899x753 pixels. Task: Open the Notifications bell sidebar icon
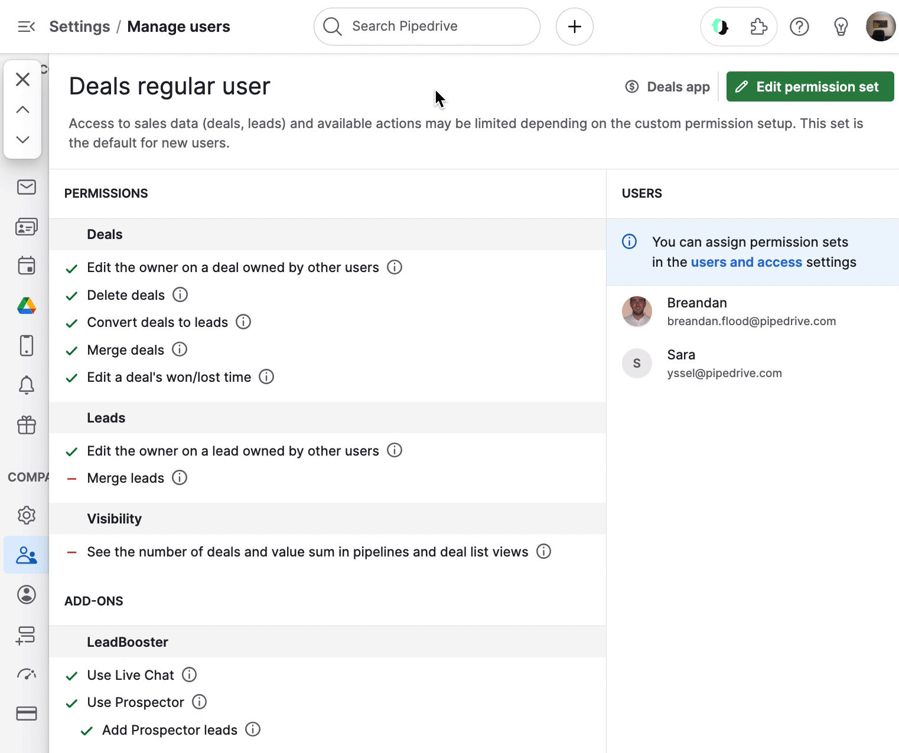(x=27, y=385)
